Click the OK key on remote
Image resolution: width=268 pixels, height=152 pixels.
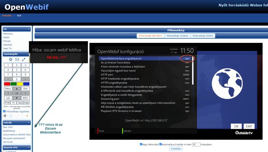pyautogui.click(x=17, y=93)
